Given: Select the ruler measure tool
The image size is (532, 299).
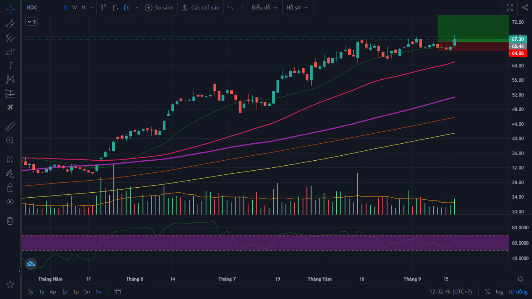Looking at the screenshot, I should coord(10,126).
